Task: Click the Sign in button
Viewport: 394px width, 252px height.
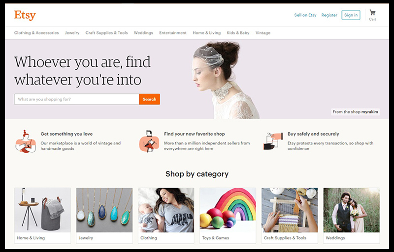Action: pos(351,15)
